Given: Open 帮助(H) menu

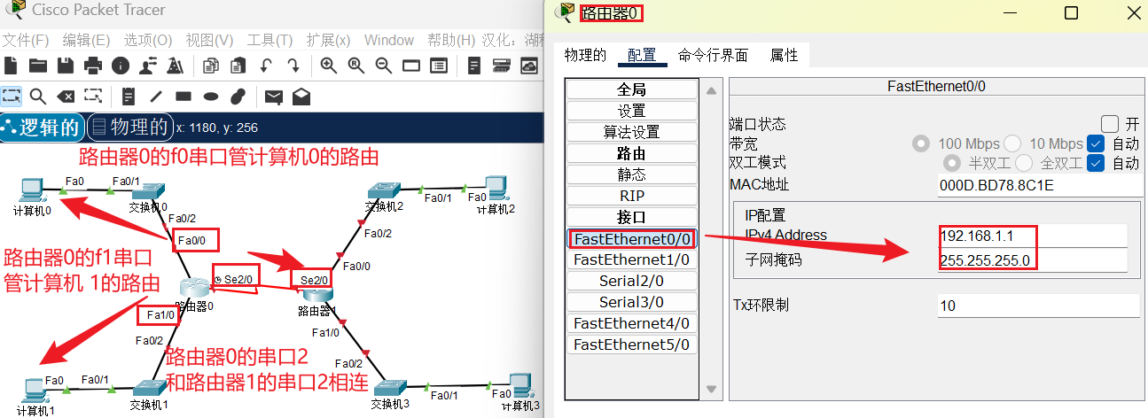Looking at the screenshot, I should click(x=451, y=40).
